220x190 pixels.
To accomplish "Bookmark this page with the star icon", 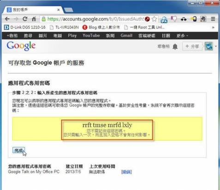I will pyautogui.click(x=154, y=19).
